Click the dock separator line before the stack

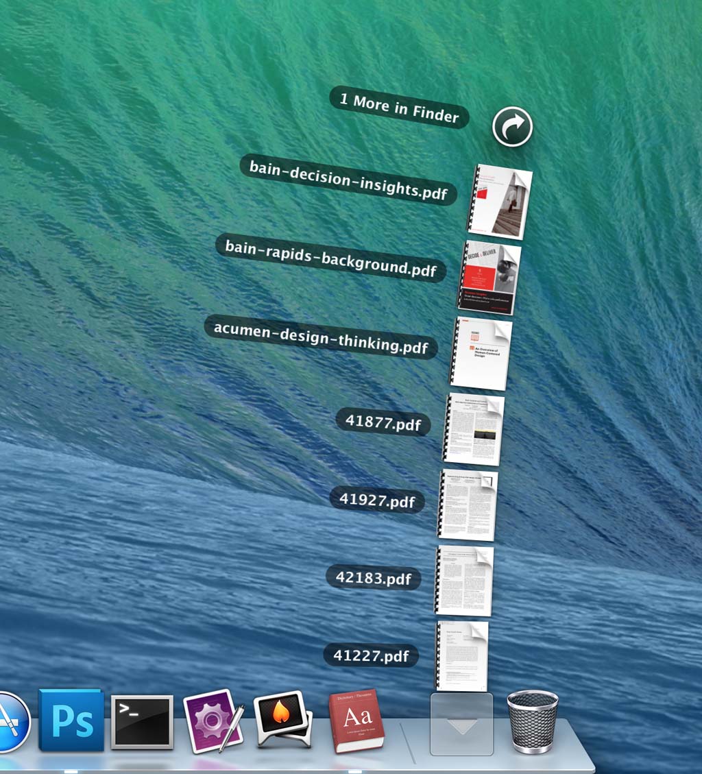408,742
